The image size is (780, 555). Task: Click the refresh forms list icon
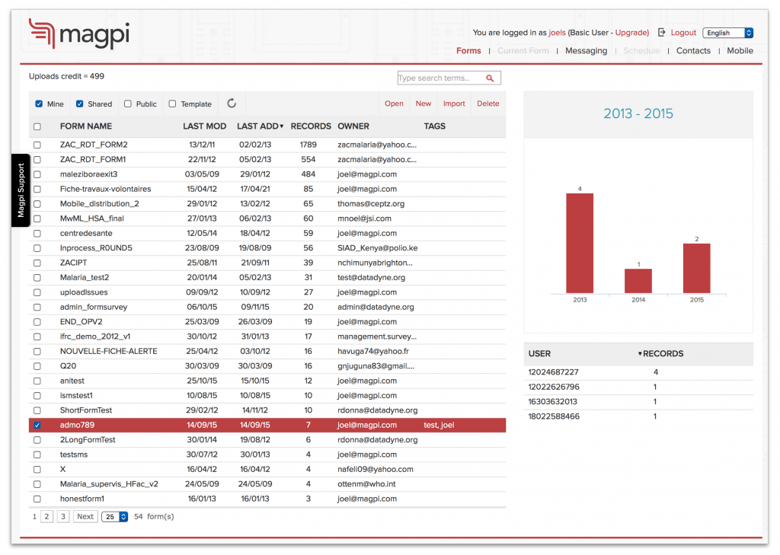(x=231, y=104)
